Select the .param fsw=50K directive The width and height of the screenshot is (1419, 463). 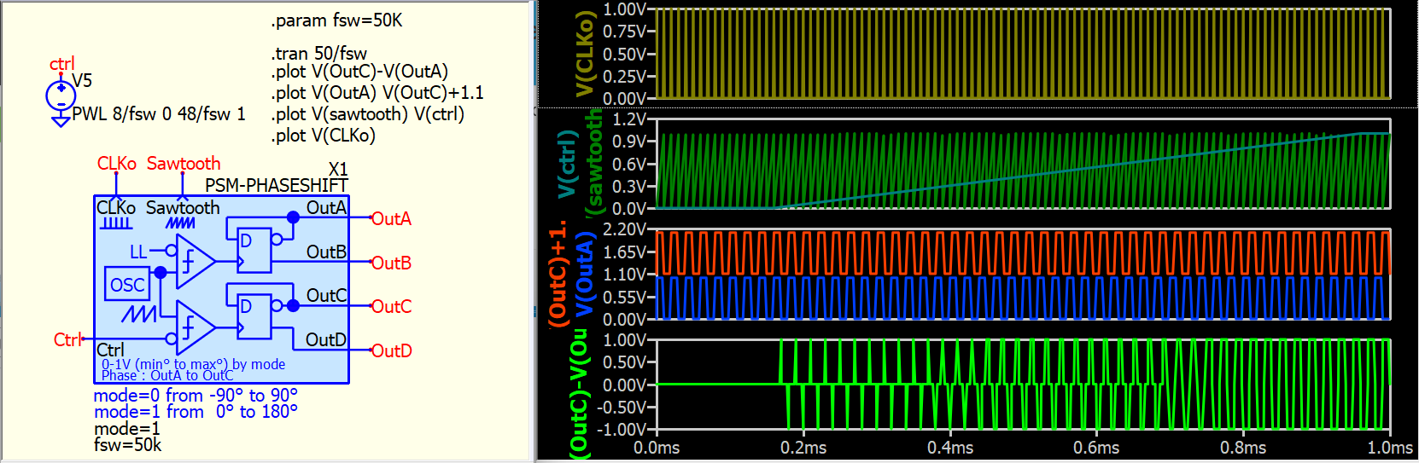click(x=336, y=20)
